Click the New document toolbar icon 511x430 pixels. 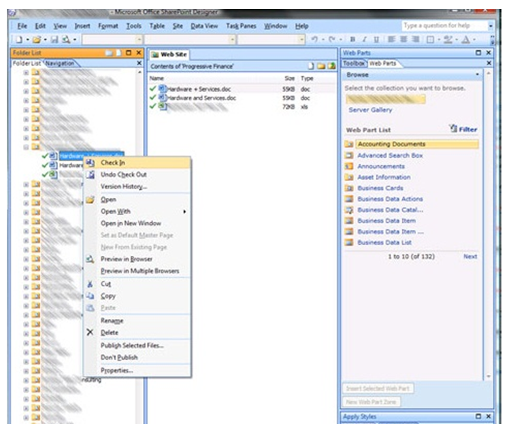(x=19, y=39)
